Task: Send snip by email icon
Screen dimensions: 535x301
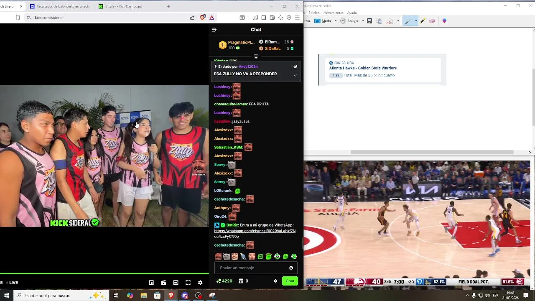Action: 390,21
